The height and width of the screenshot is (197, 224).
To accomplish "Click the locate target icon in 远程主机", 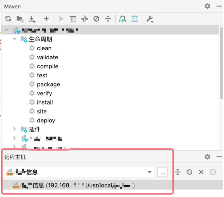I will pyautogui.click(x=213, y=172).
